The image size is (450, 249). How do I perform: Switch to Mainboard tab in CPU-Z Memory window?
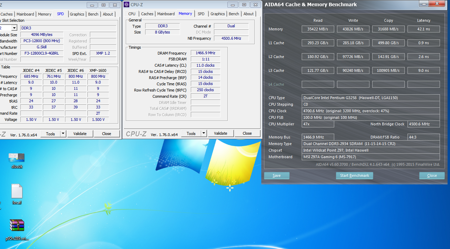point(166,14)
